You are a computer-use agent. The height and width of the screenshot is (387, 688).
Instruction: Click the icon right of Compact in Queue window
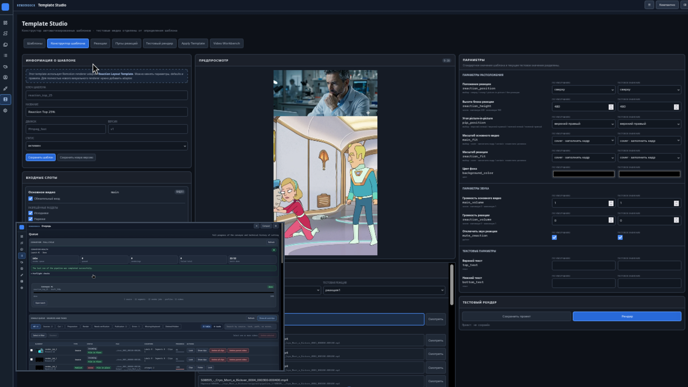pos(276,226)
